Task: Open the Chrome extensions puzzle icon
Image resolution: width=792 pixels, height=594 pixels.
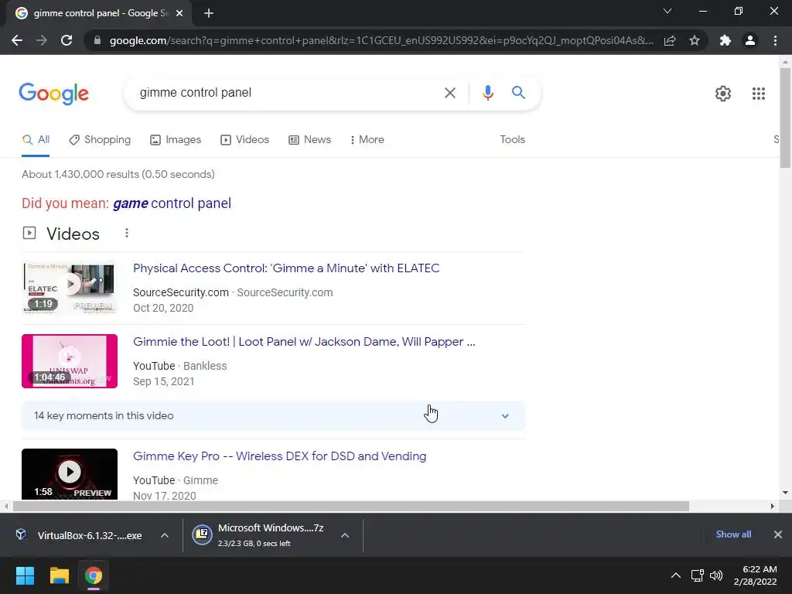Action: click(725, 40)
